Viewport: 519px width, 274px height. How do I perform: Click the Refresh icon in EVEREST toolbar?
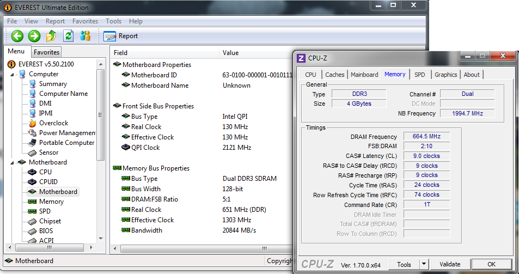[x=68, y=36]
